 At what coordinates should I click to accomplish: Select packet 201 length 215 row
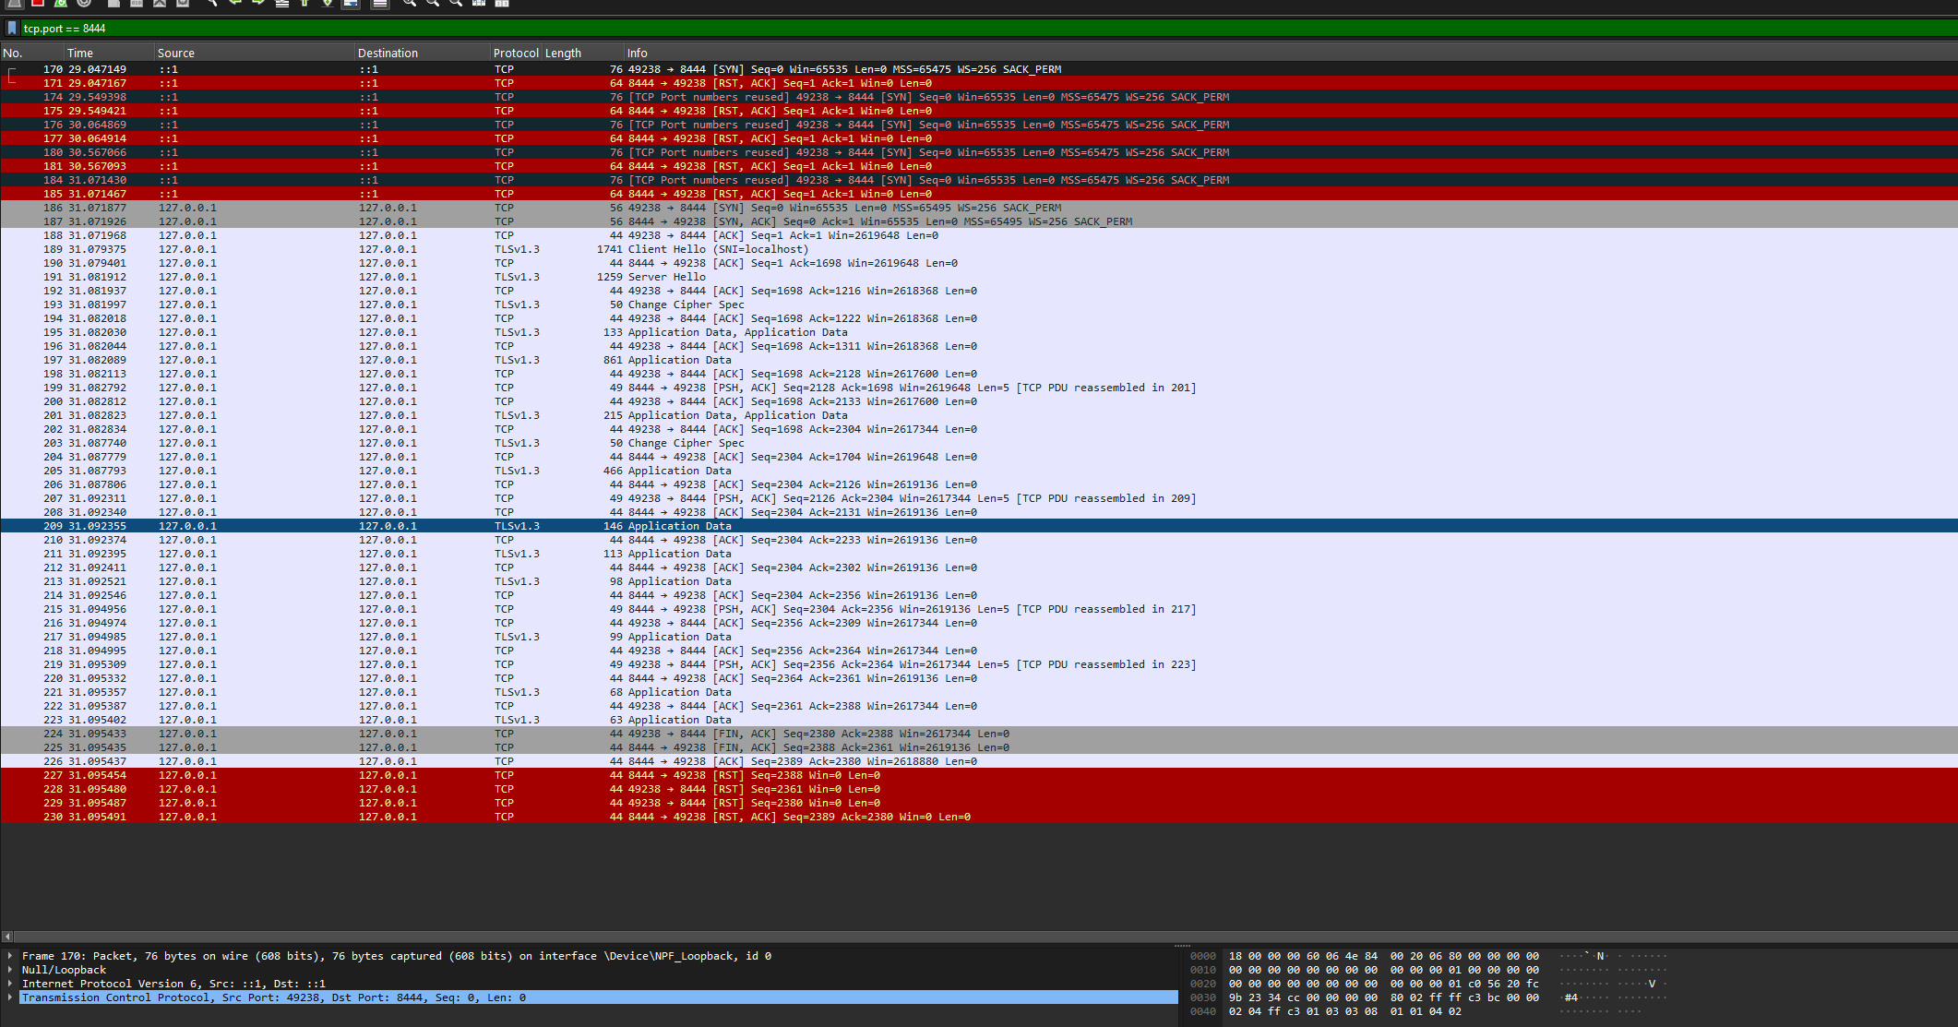coord(979,415)
